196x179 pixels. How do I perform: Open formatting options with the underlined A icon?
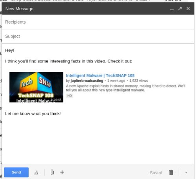tap(36, 172)
